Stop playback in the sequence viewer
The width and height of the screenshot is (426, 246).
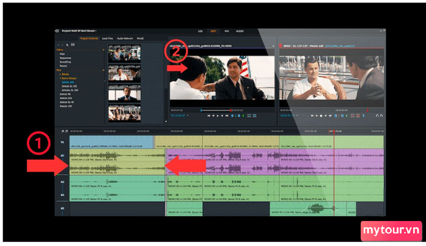(321, 116)
